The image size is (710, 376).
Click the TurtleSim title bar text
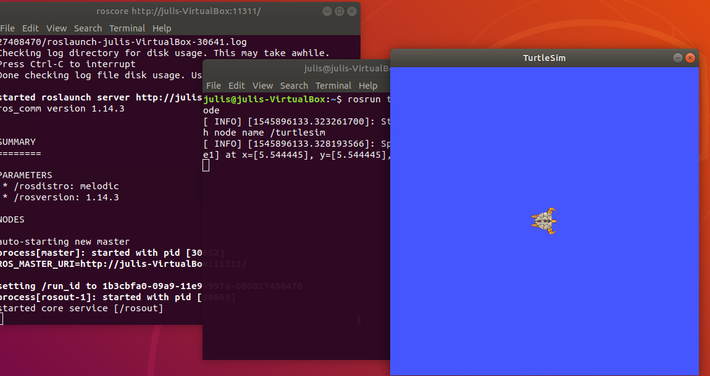544,57
